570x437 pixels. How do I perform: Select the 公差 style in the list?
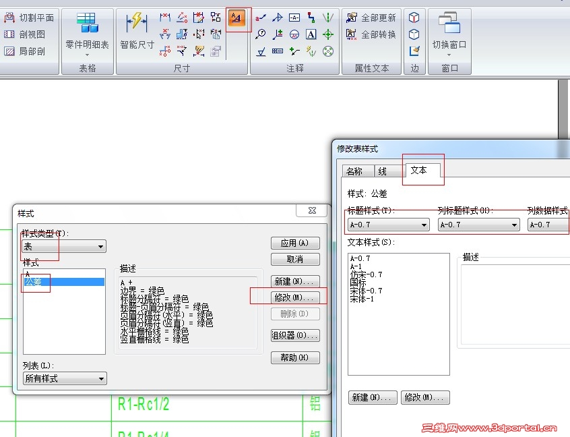(x=63, y=282)
